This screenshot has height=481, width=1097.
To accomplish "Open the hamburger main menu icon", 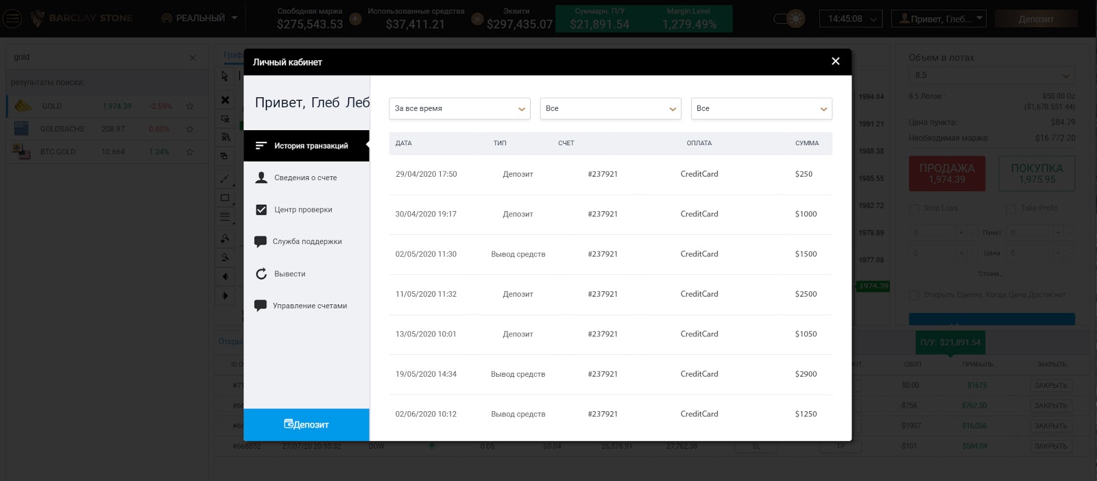I will coord(12,18).
